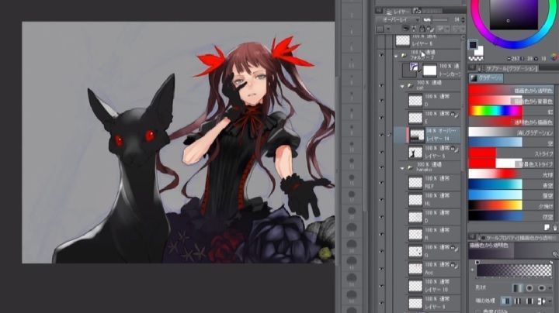Choose the 夕焼け sunset gradient preset
Screen dimensions: 559x313
(x=511, y=205)
